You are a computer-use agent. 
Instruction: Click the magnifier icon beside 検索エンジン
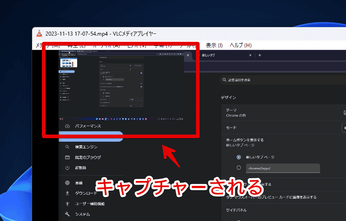pyautogui.click(x=67, y=147)
